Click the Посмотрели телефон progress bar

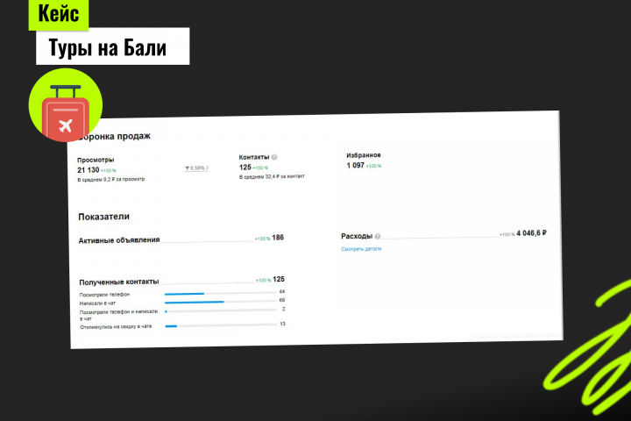point(221,293)
